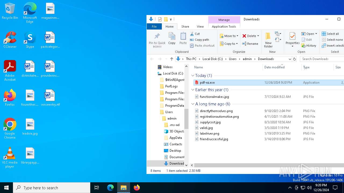Open the File menu tab
344x193 pixels.
[x=154, y=27]
